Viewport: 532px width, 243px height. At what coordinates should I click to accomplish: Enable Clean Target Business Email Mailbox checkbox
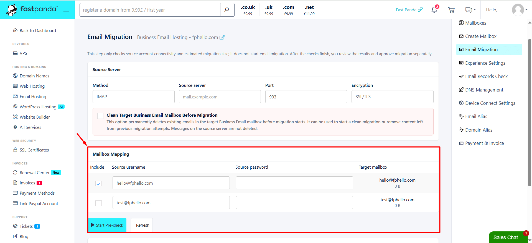pos(100,116)
